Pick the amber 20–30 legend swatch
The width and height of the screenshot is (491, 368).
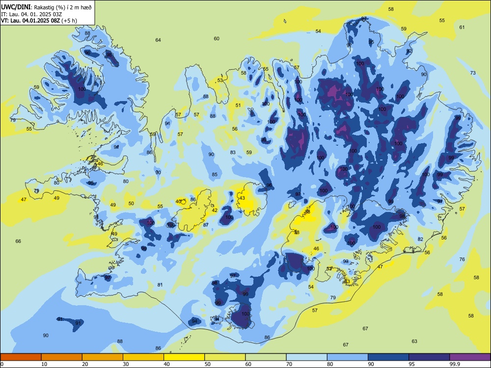[103, 357]
